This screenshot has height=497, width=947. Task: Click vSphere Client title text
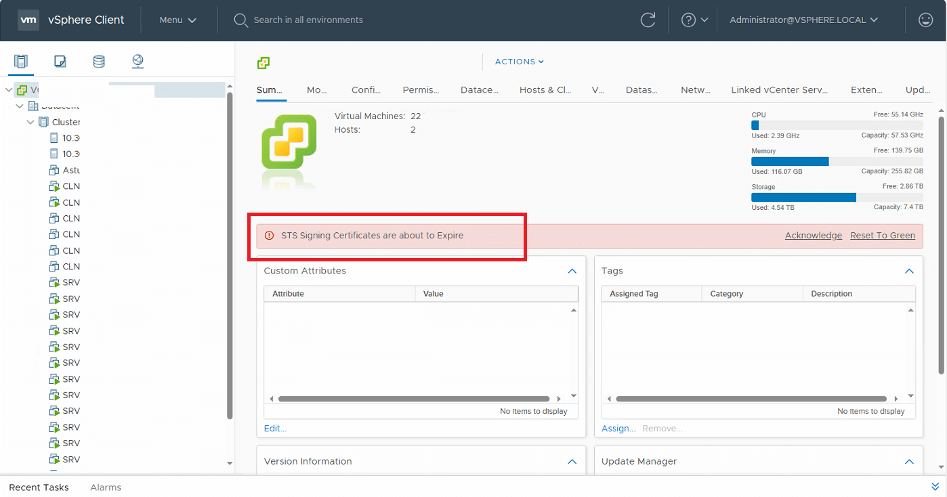86,20
